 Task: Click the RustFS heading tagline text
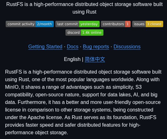pyautogui.click(x=84, y=8)
